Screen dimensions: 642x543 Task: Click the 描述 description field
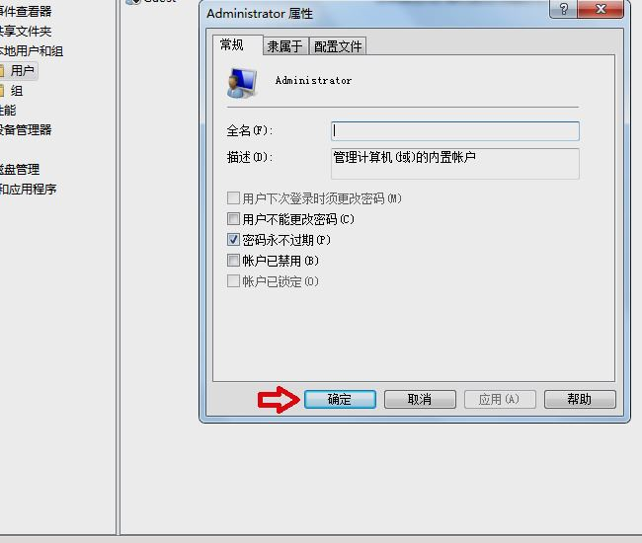coord(455,164)
